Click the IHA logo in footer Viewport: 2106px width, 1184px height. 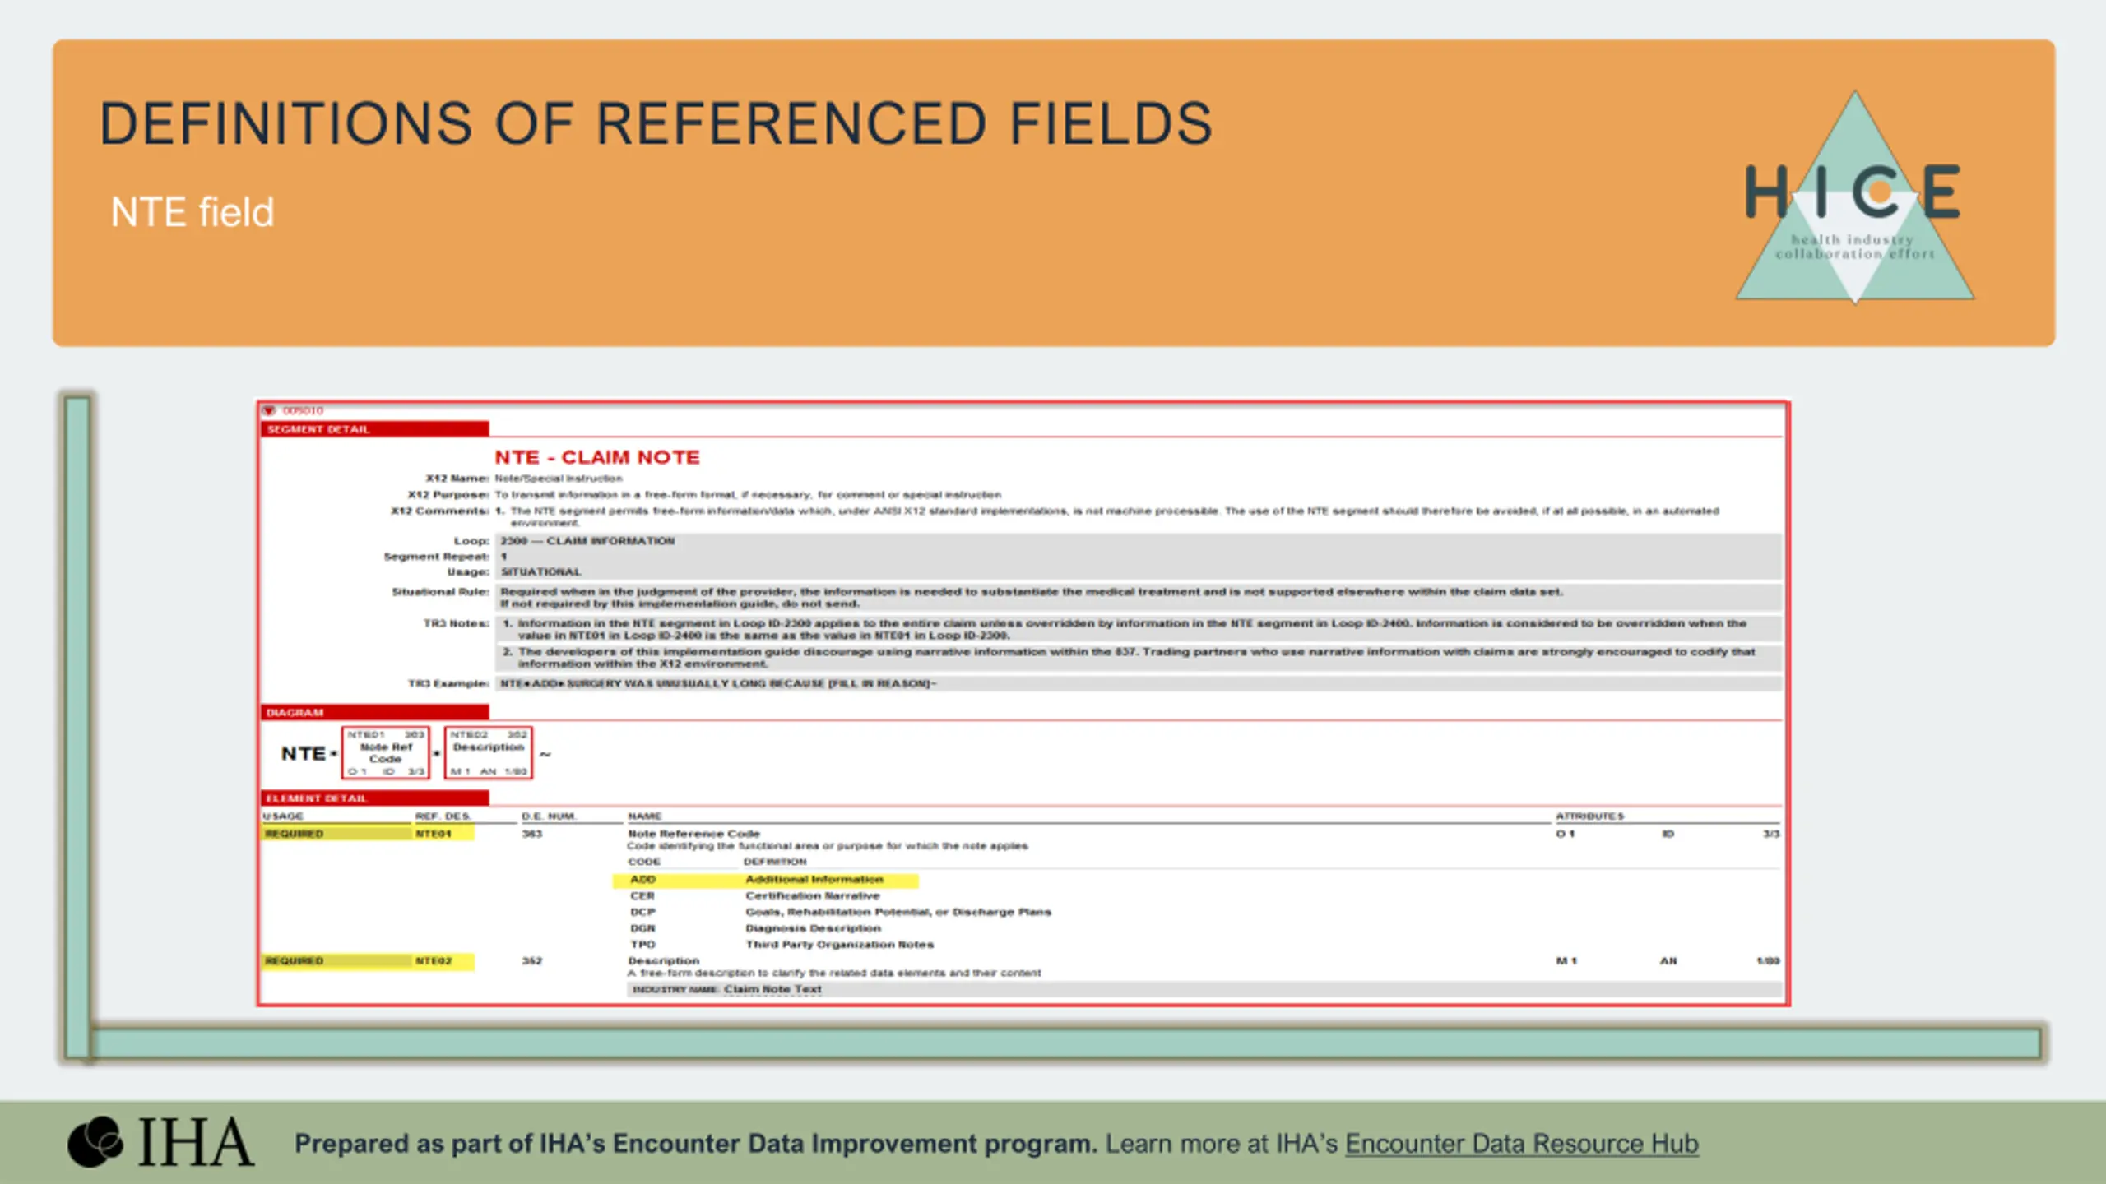coord(161,1142)
